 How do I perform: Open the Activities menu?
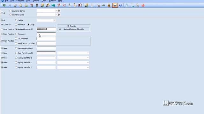pyautogui.click(x=20, y=1)
